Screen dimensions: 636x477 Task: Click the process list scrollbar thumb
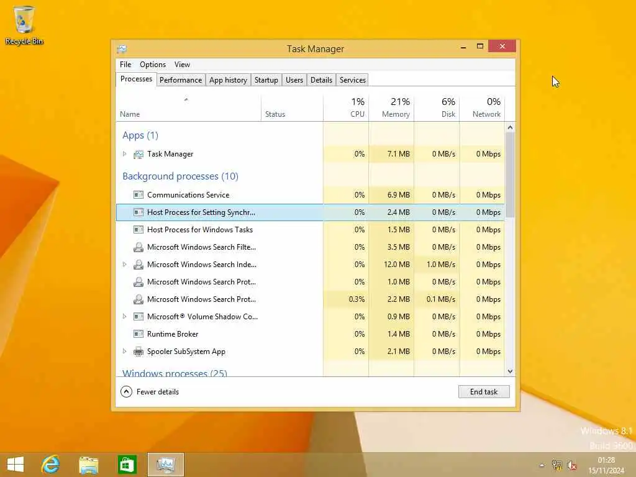510,175
